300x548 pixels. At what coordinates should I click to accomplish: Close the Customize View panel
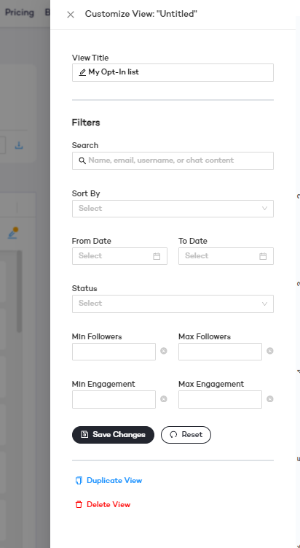71,15
